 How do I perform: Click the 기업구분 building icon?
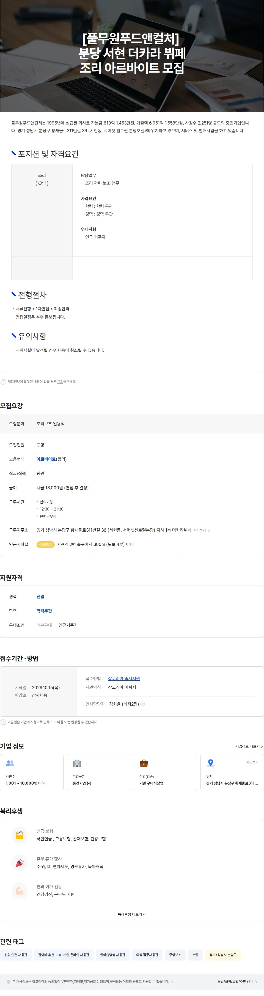77,763
